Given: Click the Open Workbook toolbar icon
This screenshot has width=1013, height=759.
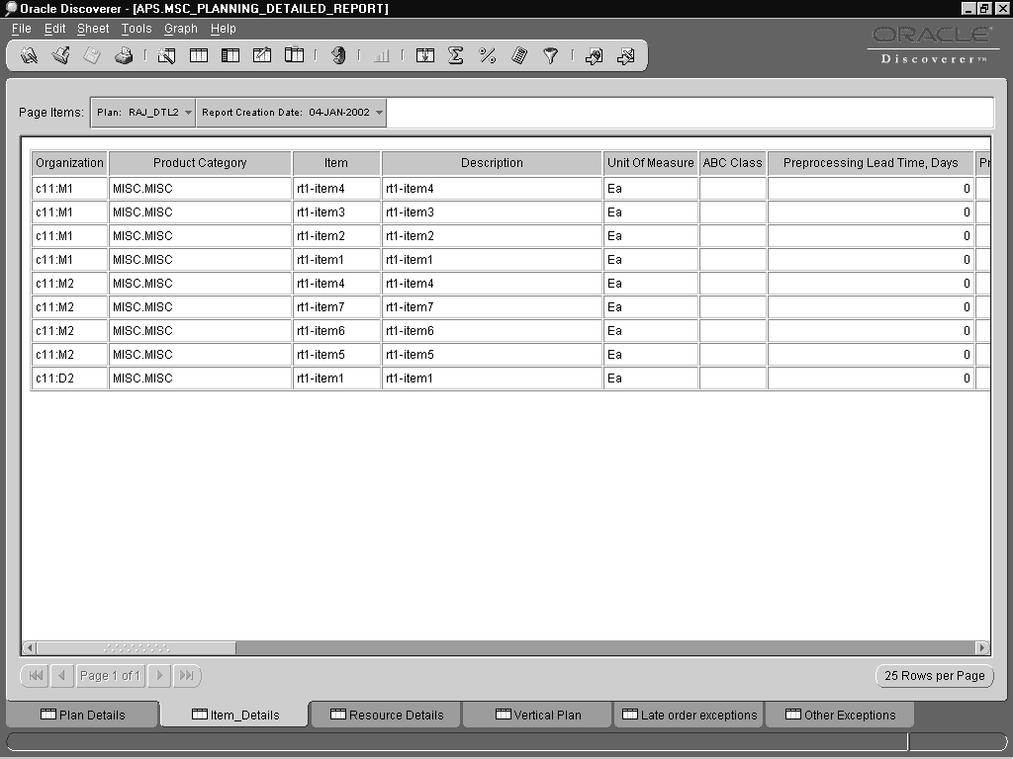Looking at the screenshot, I should (60, 56).
